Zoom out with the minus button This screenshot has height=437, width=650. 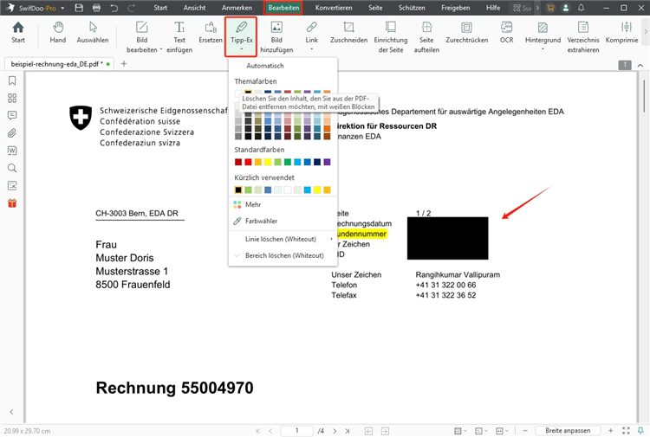point(525,431)
